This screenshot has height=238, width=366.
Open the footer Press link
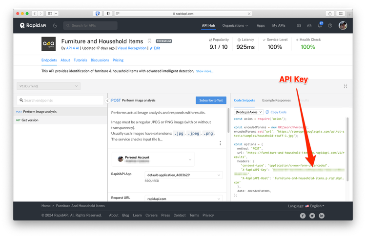tap(165, 215)
